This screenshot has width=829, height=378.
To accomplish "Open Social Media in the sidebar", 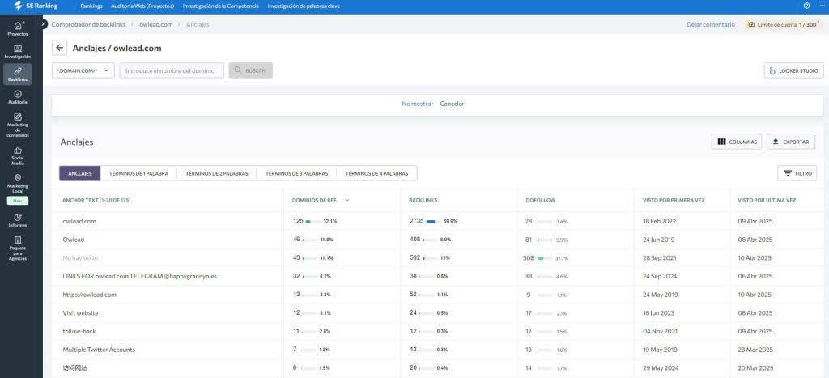I will [18, 156].
